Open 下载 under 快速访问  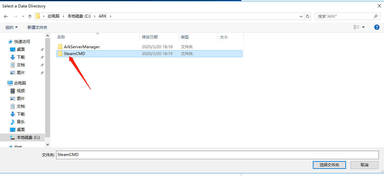click(x=21, y=57)
